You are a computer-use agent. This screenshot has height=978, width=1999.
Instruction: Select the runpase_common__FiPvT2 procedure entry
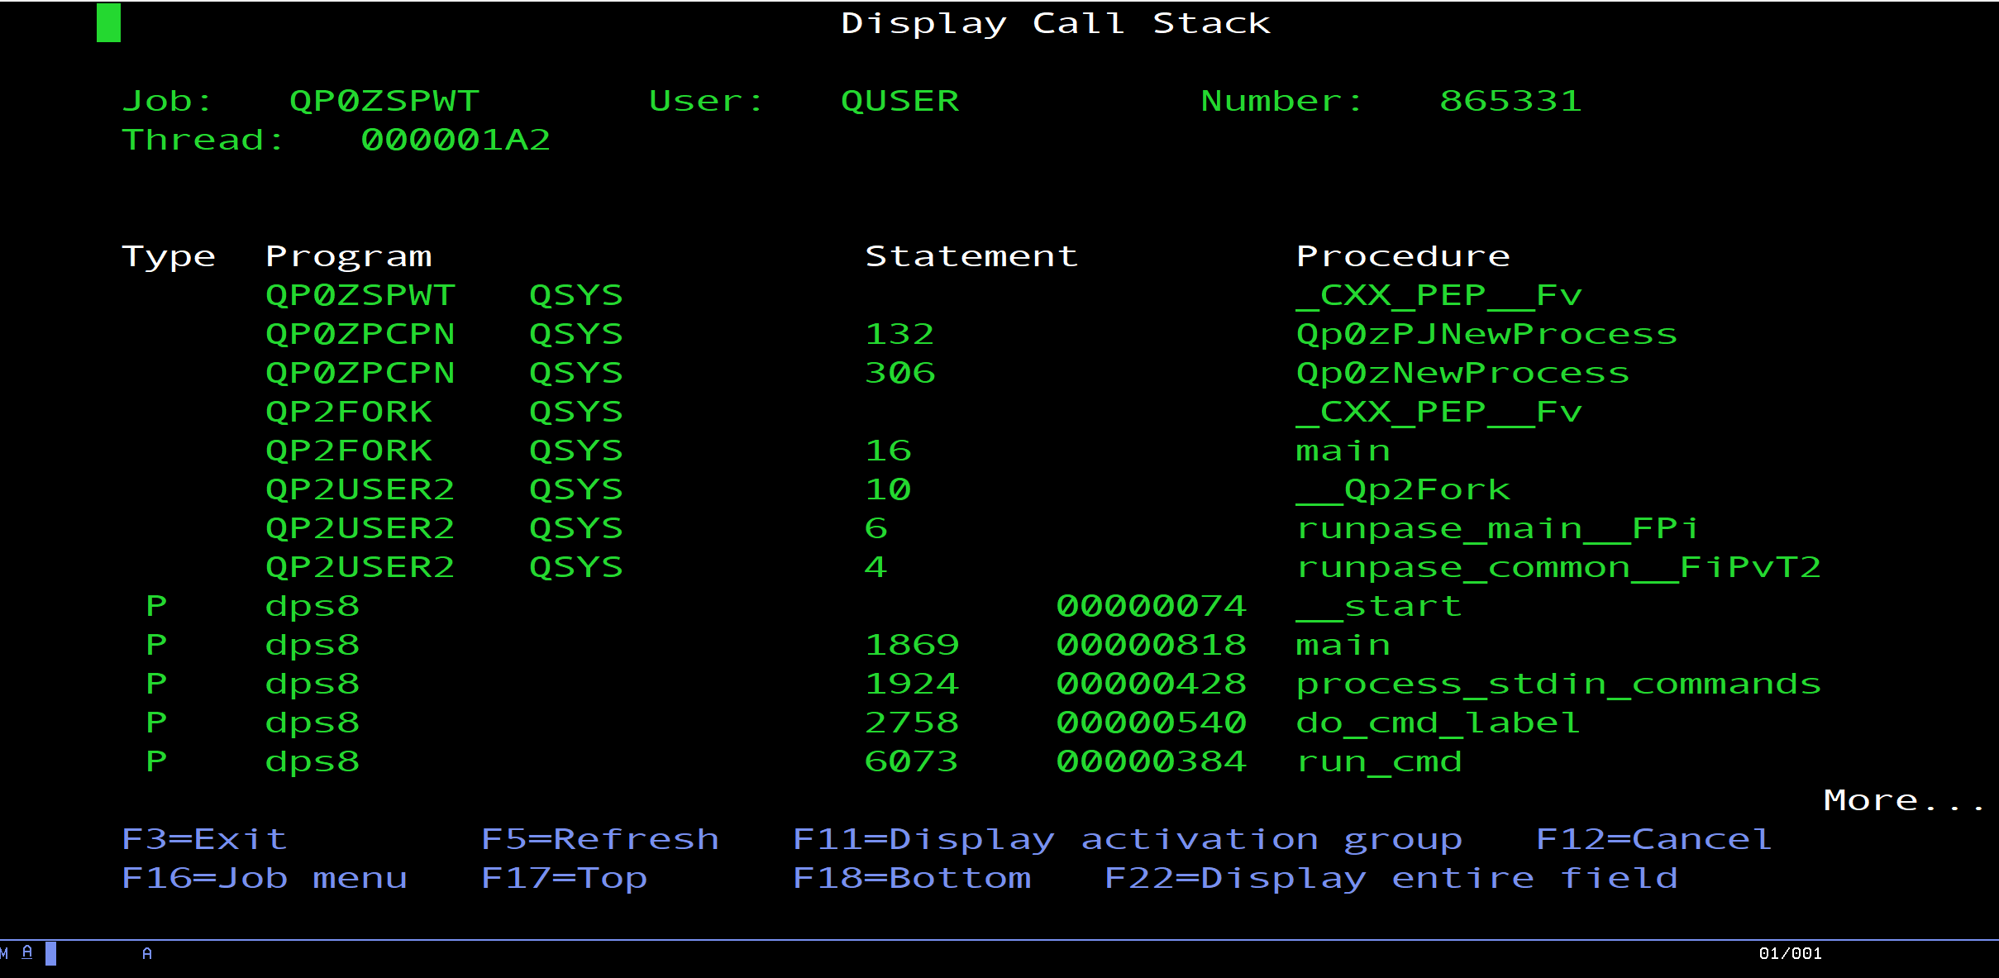coord(1558,567)
